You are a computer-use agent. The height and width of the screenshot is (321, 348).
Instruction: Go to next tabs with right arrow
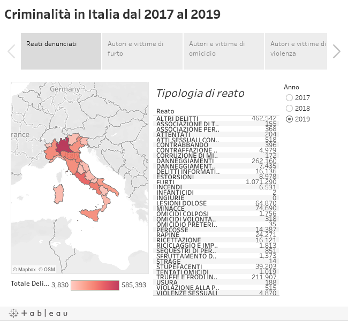pos(336,51)
